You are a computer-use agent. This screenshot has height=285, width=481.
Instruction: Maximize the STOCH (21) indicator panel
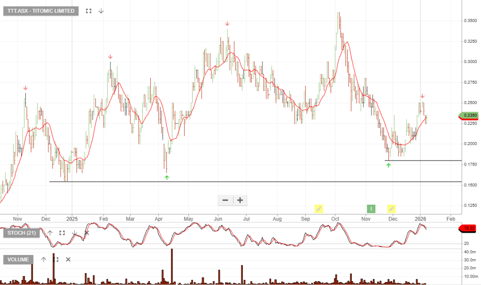tap(62, 233)
